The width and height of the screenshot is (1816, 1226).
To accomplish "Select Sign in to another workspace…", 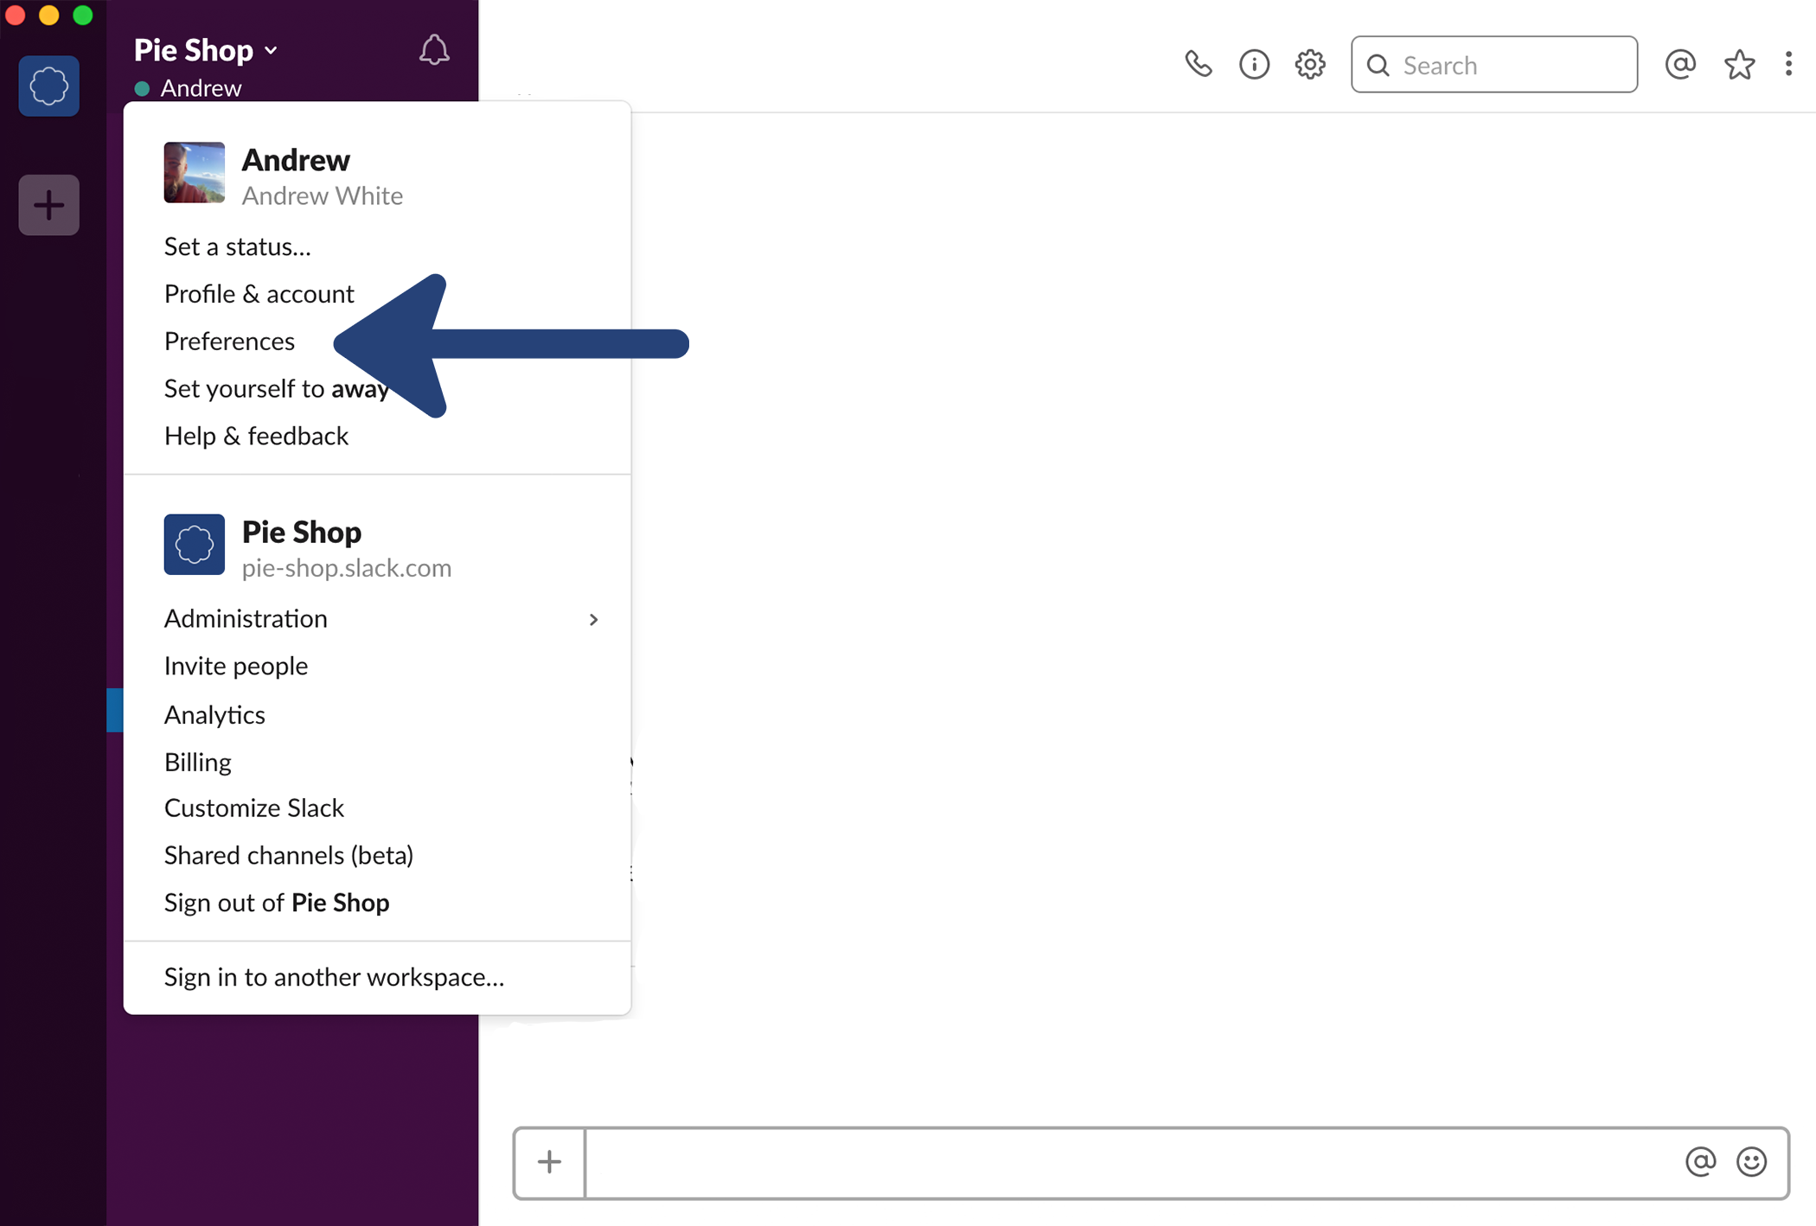I will (334, 977).
